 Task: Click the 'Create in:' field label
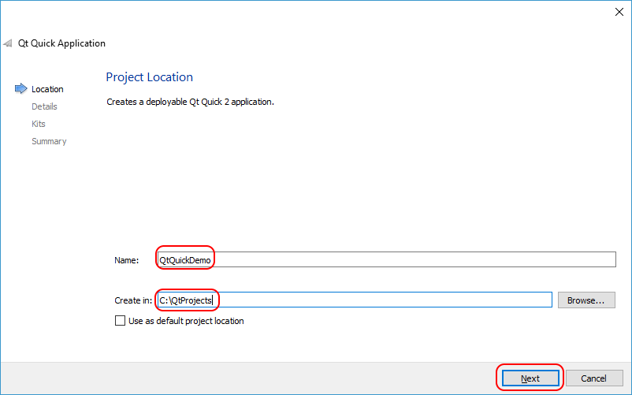pyautogui.click(x=132, y=300)
